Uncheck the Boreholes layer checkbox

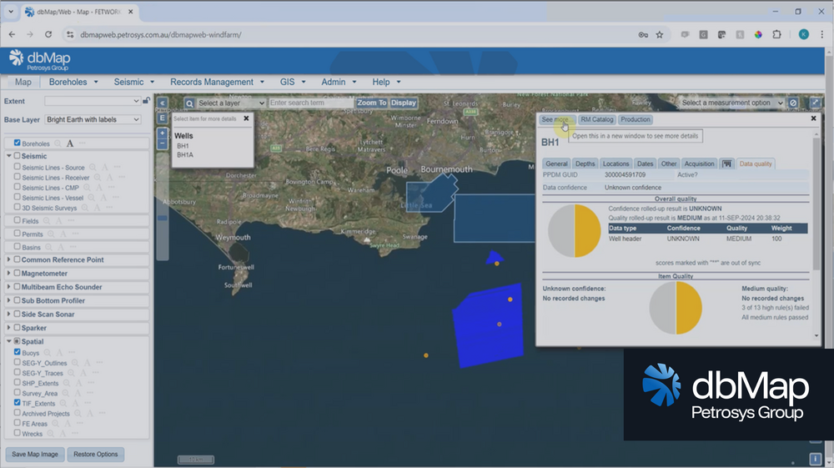[x=17, y=143]
